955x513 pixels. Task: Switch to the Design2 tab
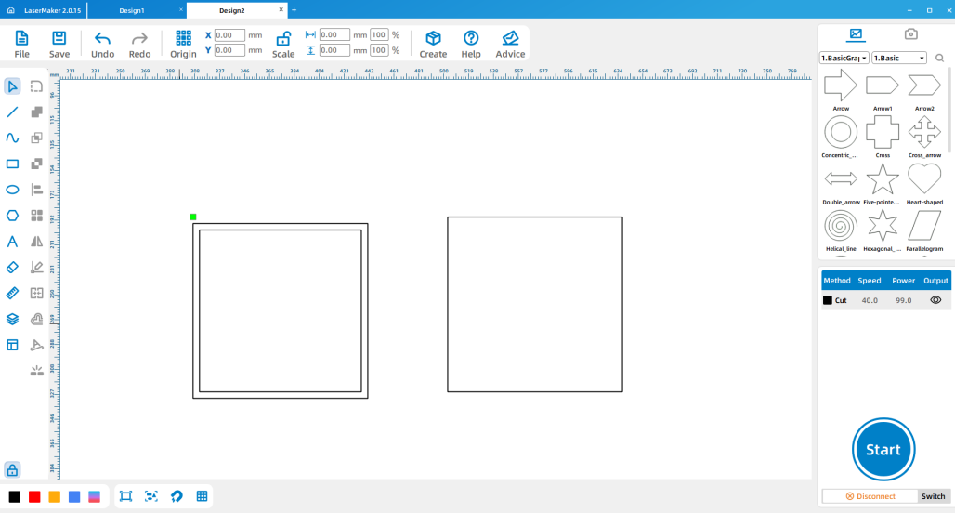coord(232,10)
